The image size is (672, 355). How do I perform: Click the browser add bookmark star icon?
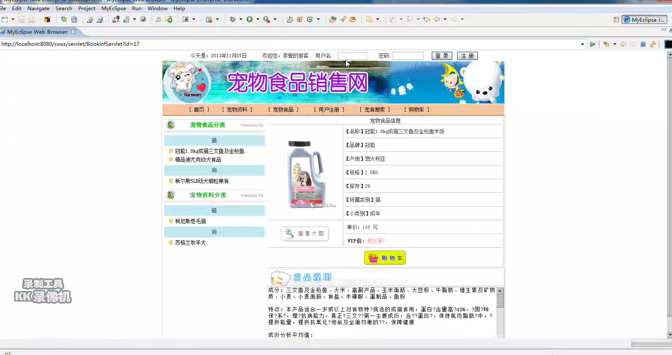pyautogui.click(x=606, y=44)
